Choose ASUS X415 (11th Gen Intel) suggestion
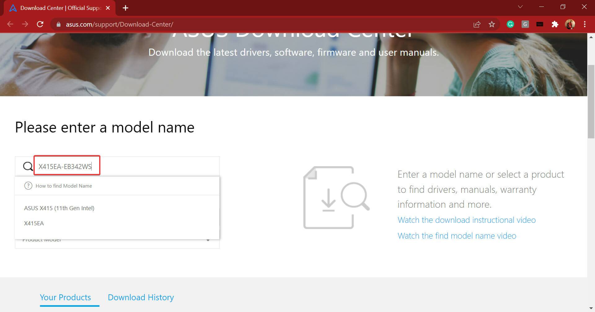This screenshot has height=312, width=595. click(59, 208)
